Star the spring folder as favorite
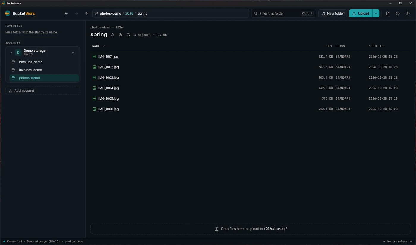 [112, 35]
